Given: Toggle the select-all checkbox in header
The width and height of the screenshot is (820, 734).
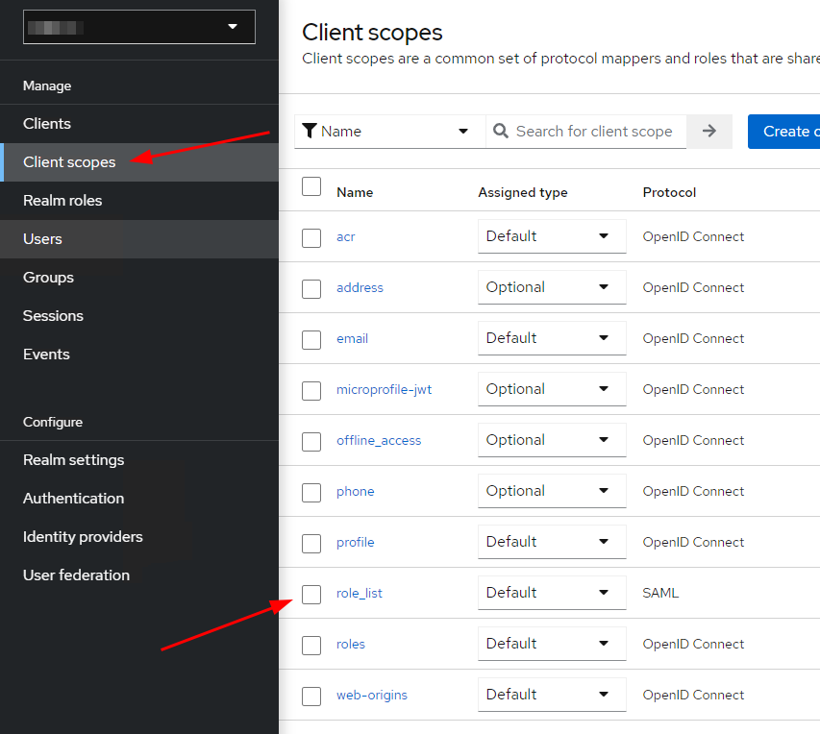Looking at the screenshot, I should [311, 186].
